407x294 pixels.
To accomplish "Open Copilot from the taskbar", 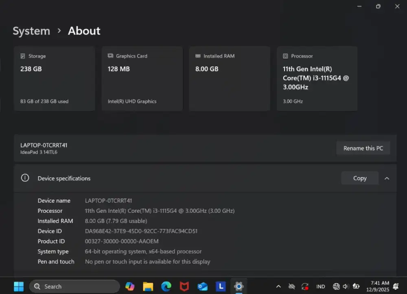I will 130,286.
